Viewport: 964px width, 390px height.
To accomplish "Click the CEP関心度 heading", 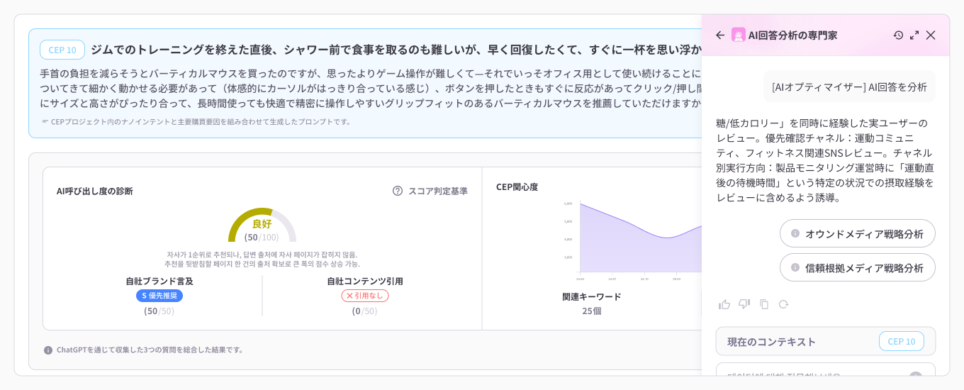I will [x=517, y=186].
